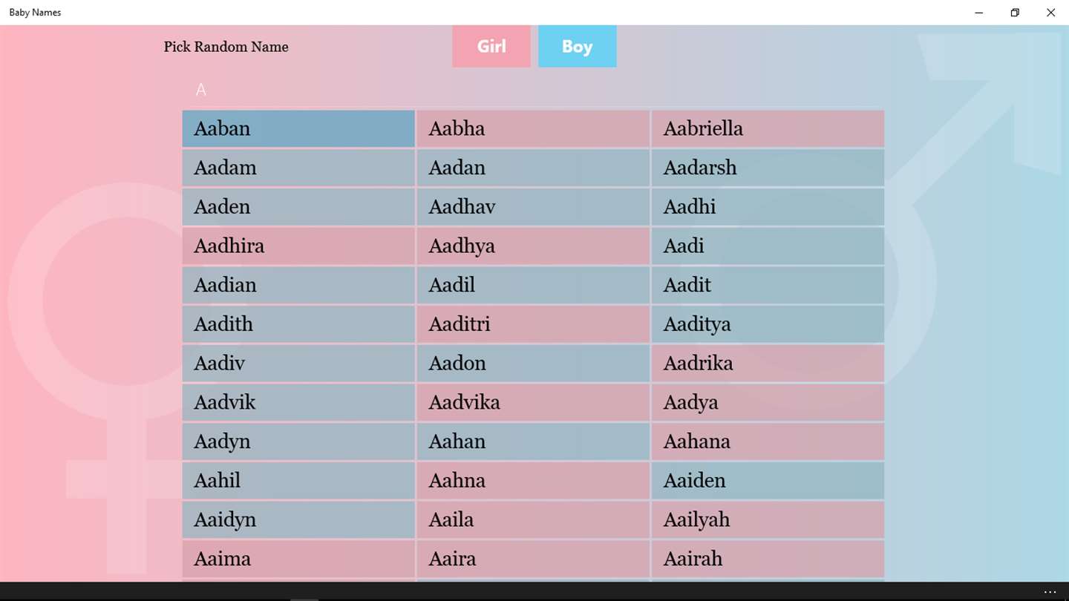Click Pick Random Name
The width and height of the screenshot is (1069, 601).
(226, 47)
